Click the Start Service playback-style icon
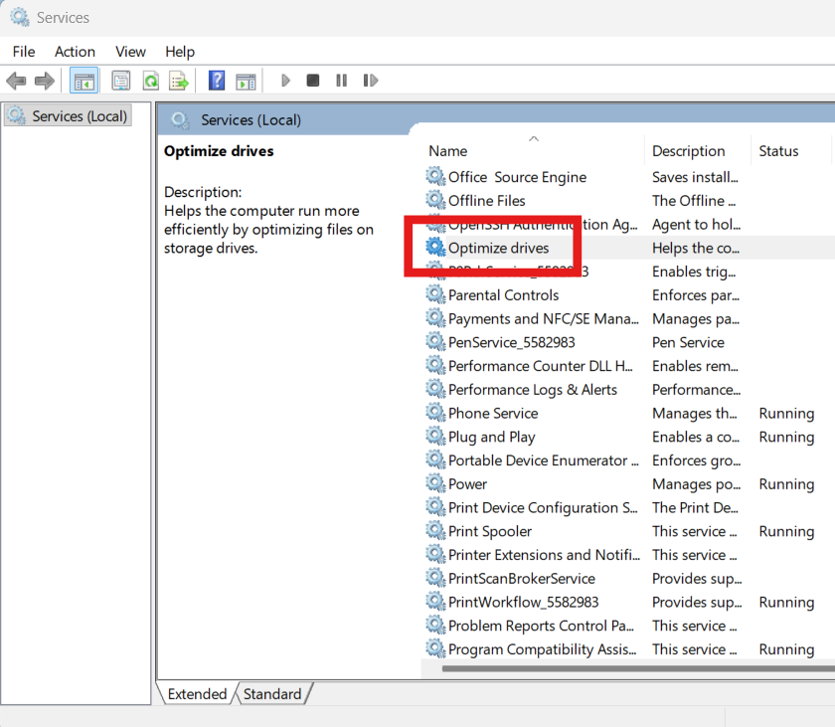The image size is (835, 727). tap(285, 81)
